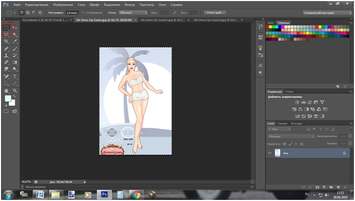Open the Properties panel from dock

click(x=261, y=36)
